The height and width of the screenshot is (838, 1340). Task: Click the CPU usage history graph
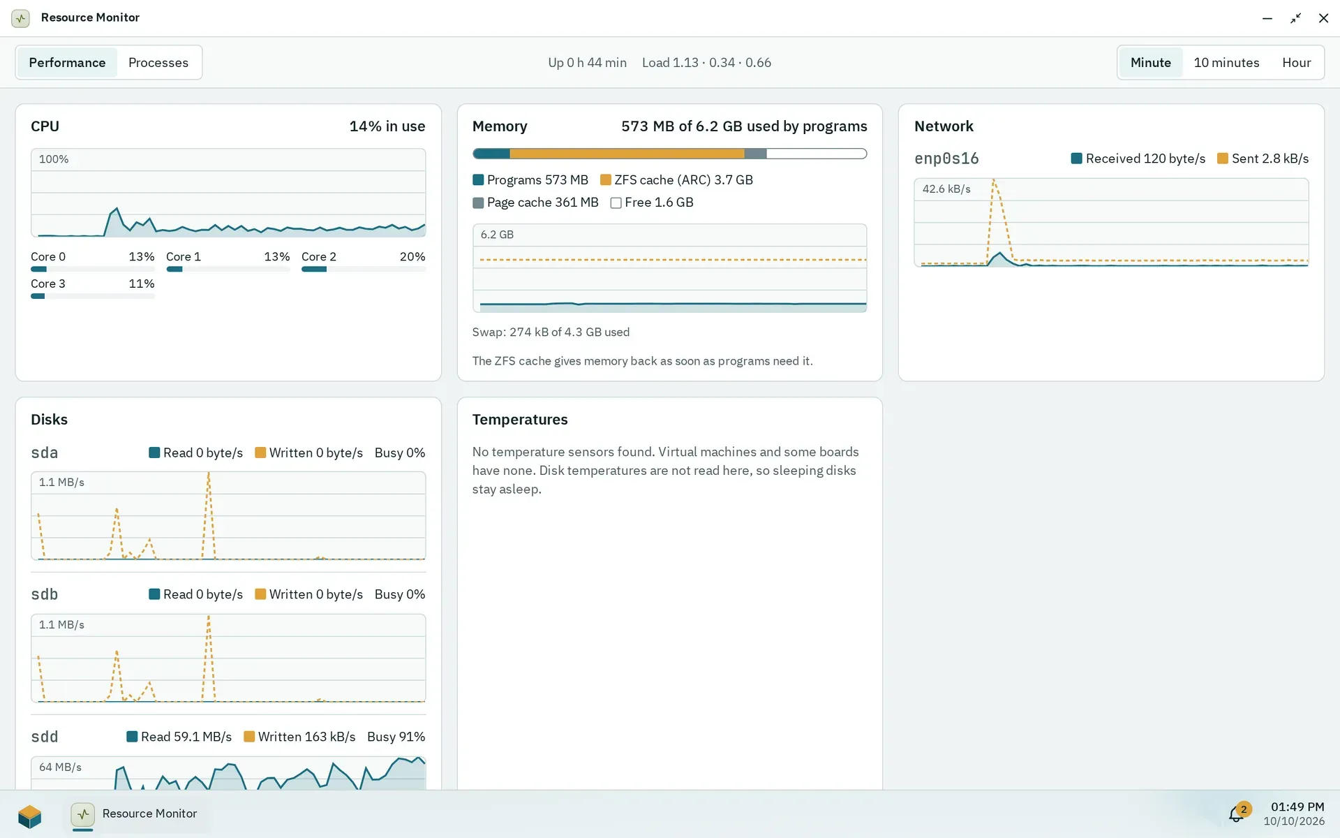tap(228, 193)
